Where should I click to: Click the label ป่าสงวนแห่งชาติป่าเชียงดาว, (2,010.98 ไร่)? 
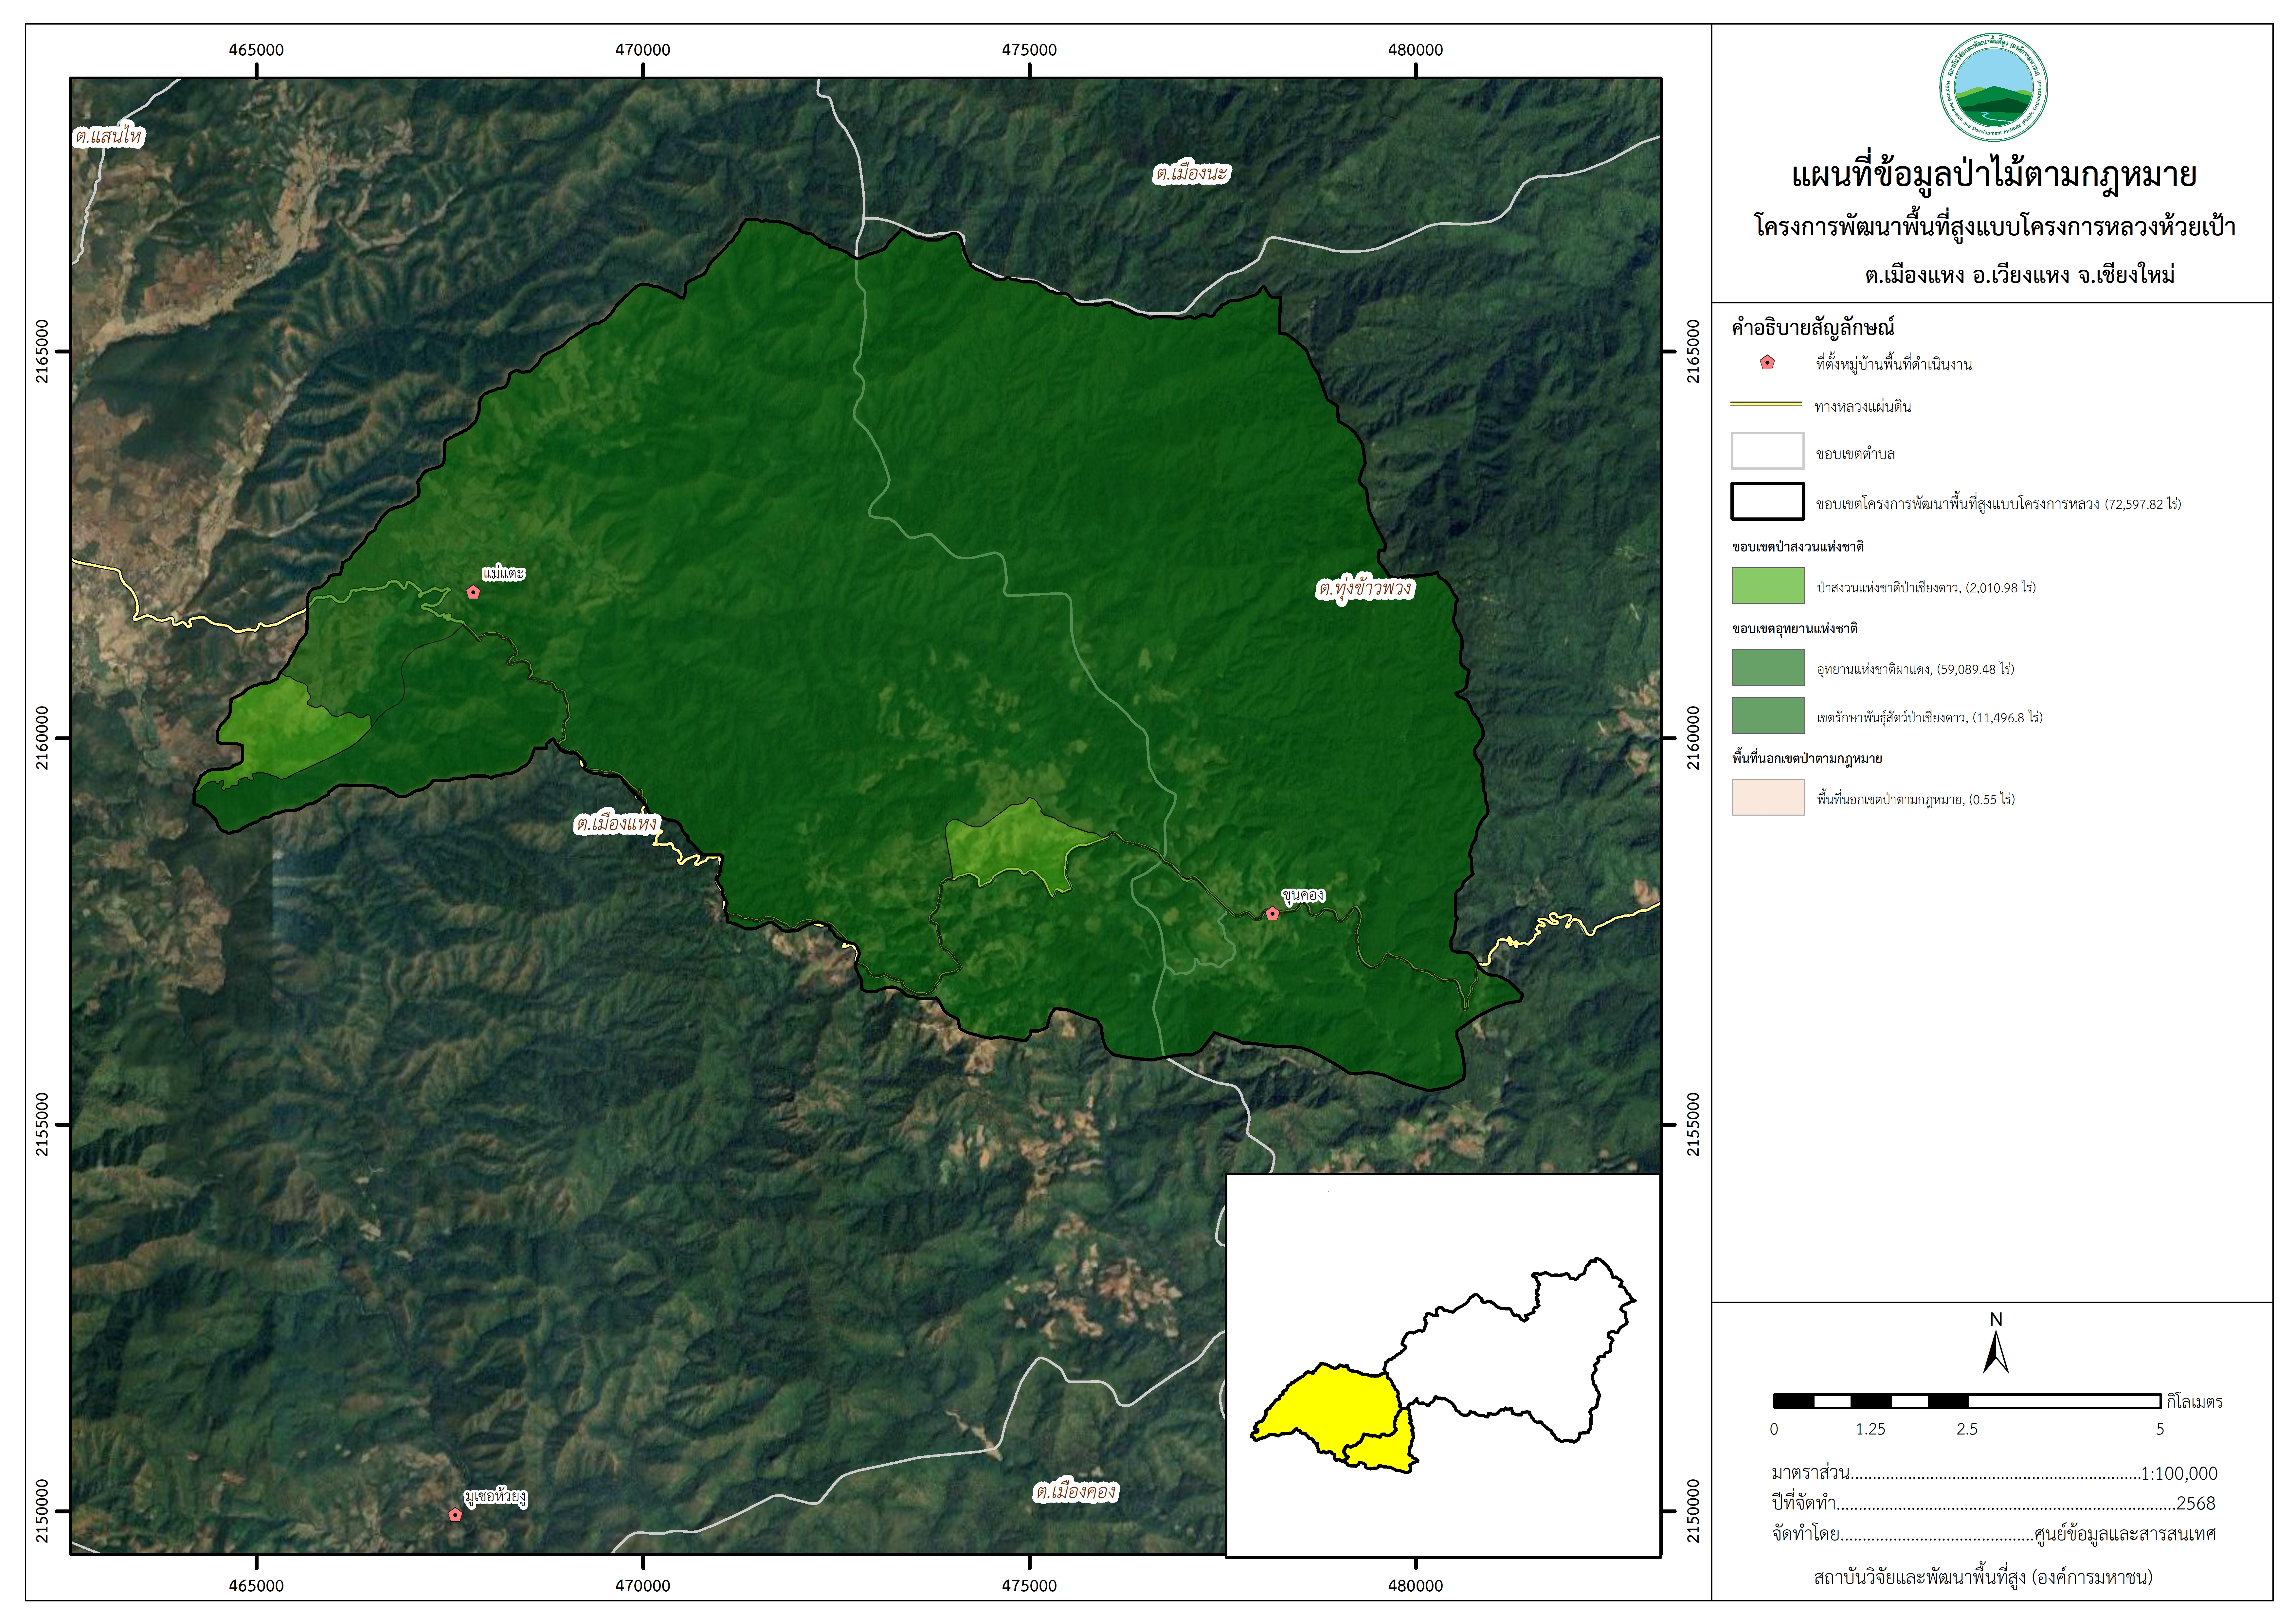coord(1926,588)
